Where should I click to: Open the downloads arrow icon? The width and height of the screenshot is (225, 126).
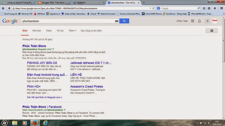215,8
